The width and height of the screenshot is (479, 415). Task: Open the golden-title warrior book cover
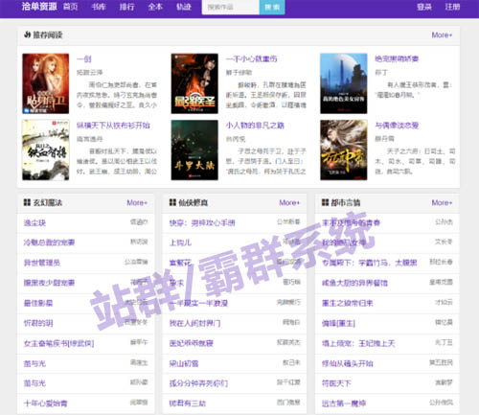pyautogui.click(x=344, y=150)
